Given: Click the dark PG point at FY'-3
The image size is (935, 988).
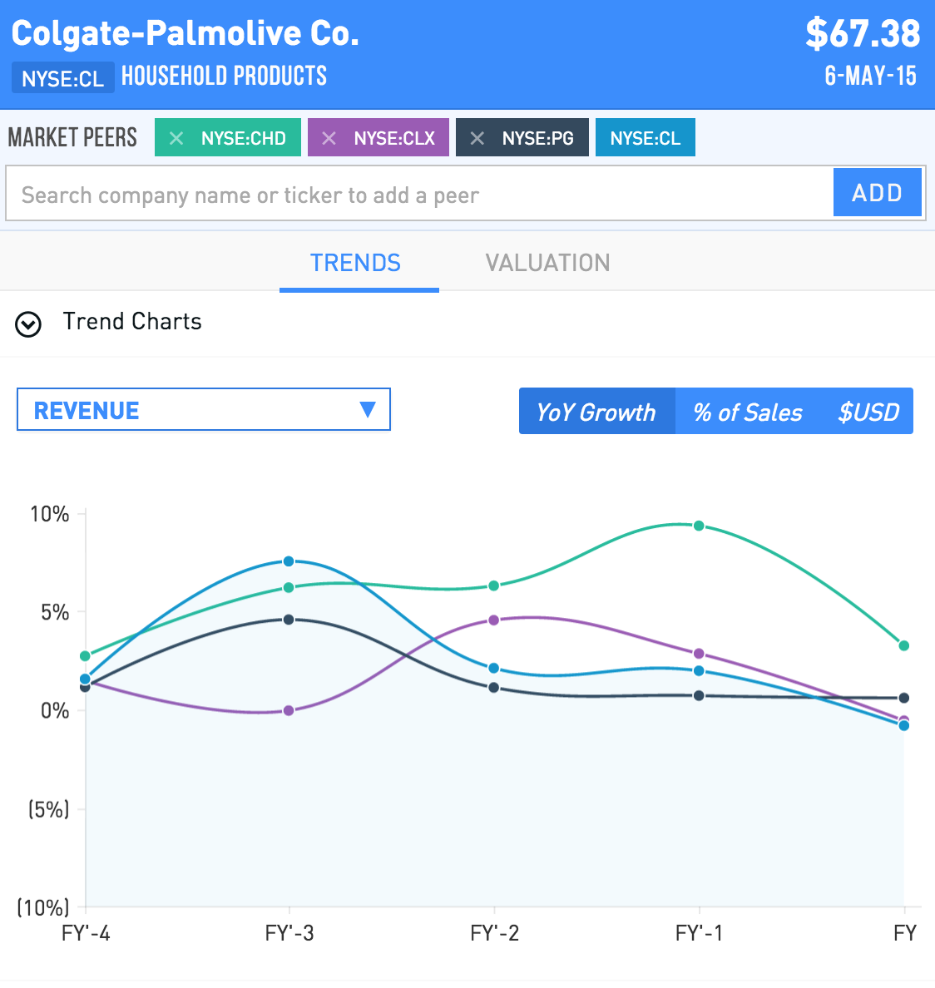Looking at the screenshot, I should click(x=289, y=620).
